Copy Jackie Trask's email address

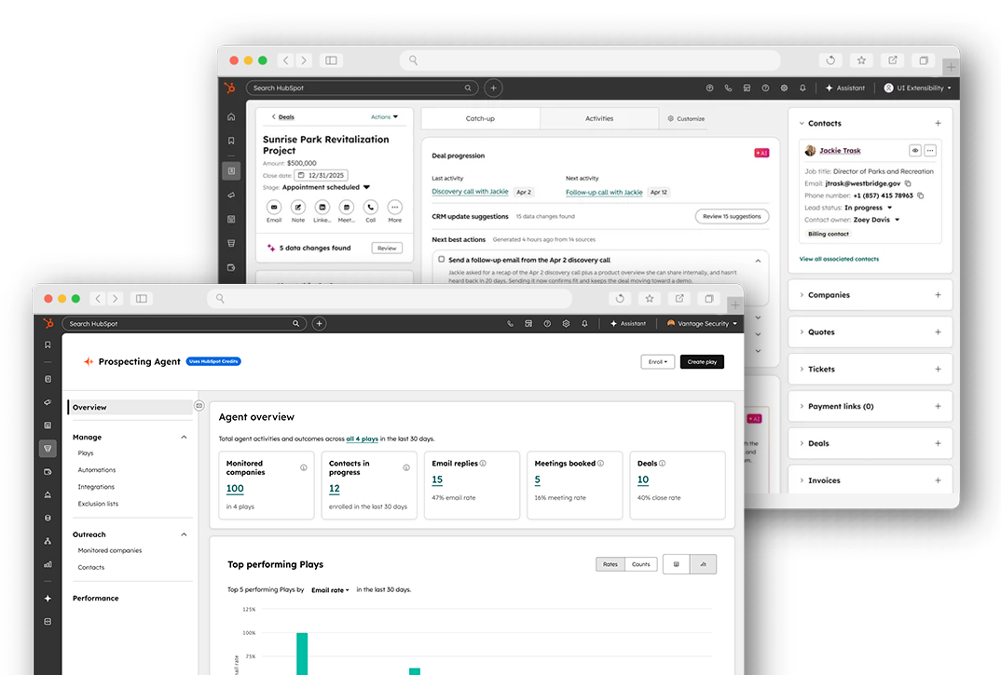[x=908, y=183]
